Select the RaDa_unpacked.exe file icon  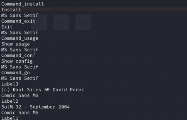83,23
